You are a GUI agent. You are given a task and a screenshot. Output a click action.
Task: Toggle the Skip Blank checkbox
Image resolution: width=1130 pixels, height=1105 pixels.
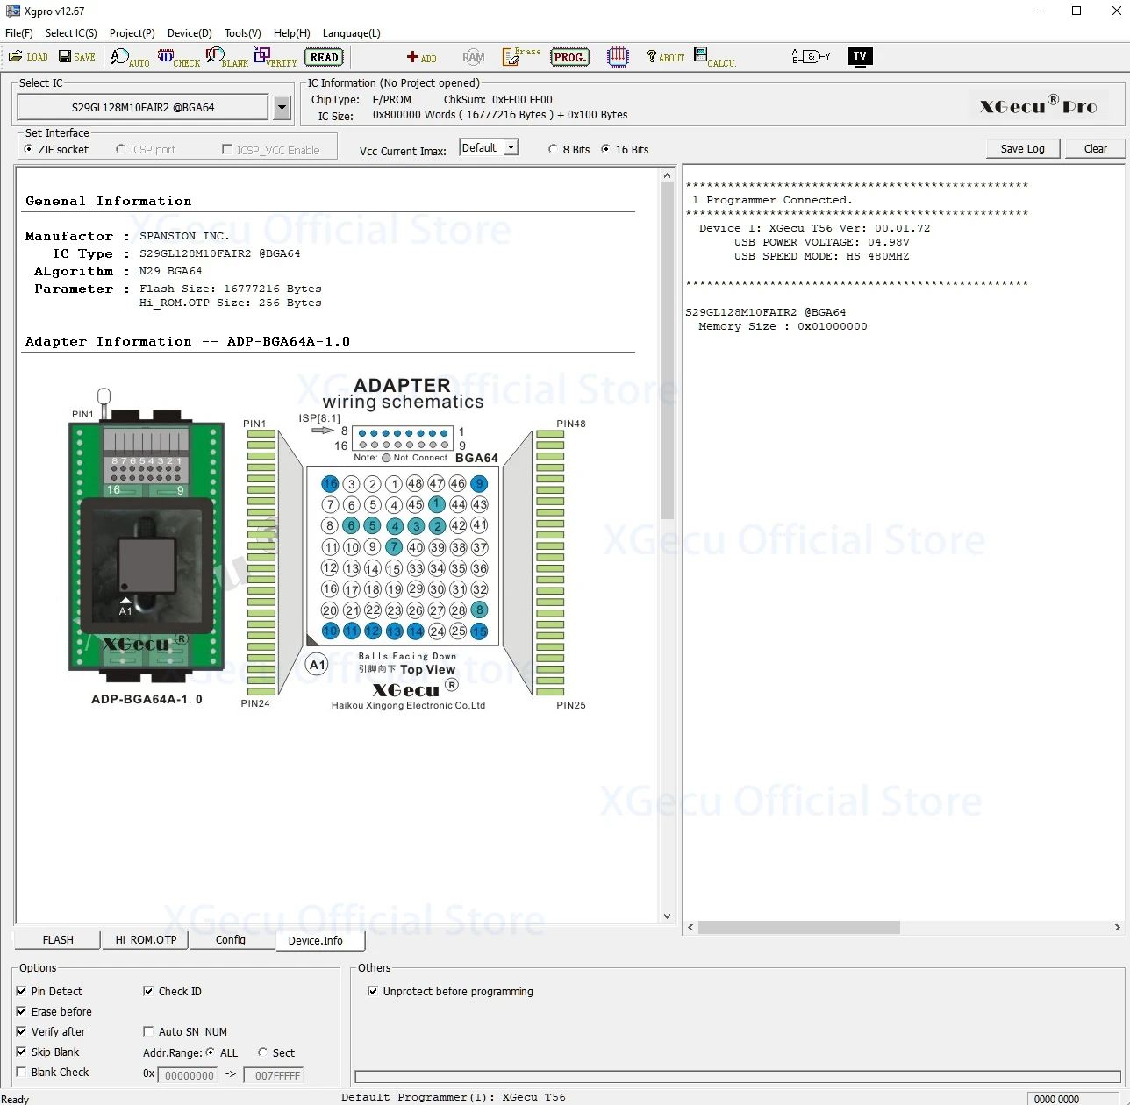21,1052
